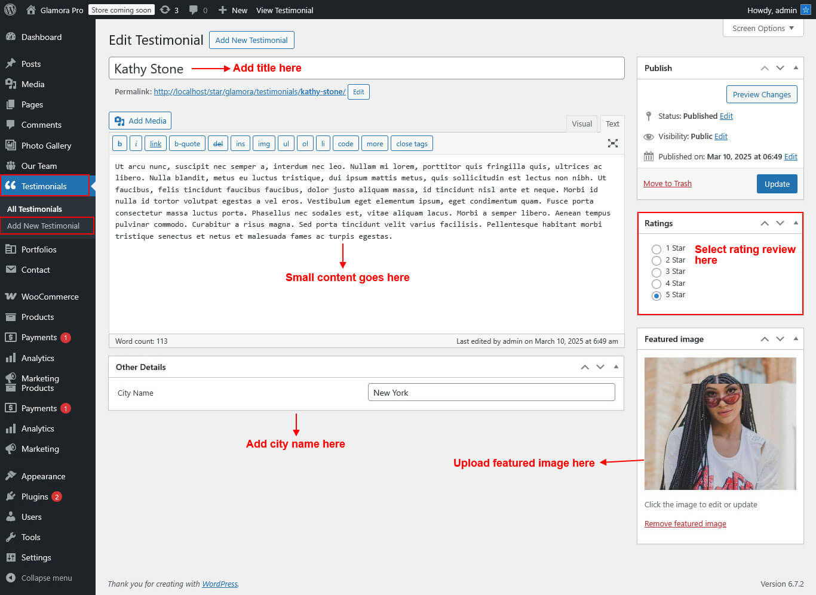
Task: Open Media icon in sidebar
Action: click(10, 84)
